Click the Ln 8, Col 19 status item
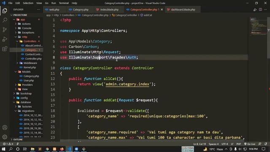Image resolution: width=270 pixels, height=152 pixels. (x=200, y=144)
